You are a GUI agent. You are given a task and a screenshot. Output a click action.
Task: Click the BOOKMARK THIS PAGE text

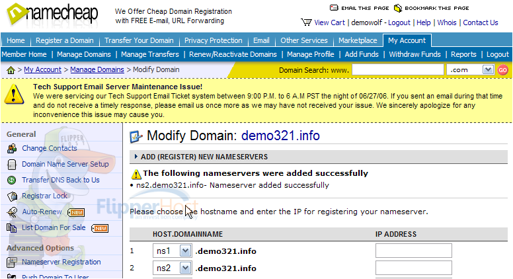click(437, 8)
